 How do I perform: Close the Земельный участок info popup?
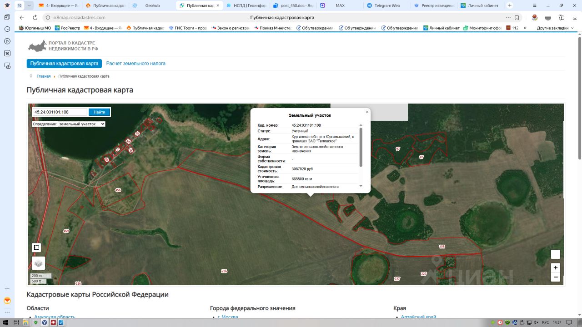coord(367,112)
